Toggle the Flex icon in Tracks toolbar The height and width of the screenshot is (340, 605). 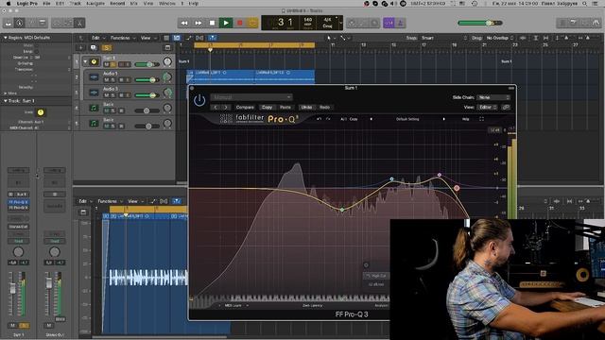point(199,38)
